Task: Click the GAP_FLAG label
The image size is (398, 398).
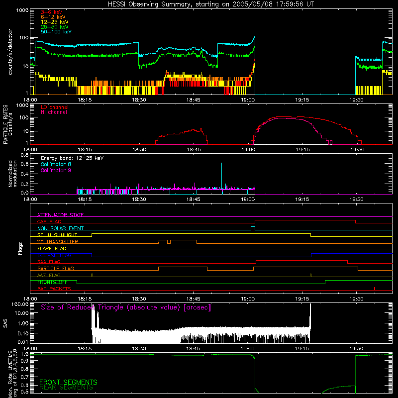Action: coord(49,221)
